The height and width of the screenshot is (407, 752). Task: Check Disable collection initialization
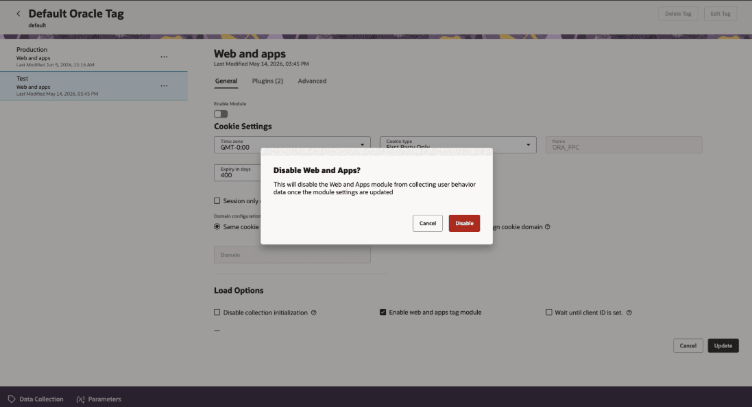217,312
